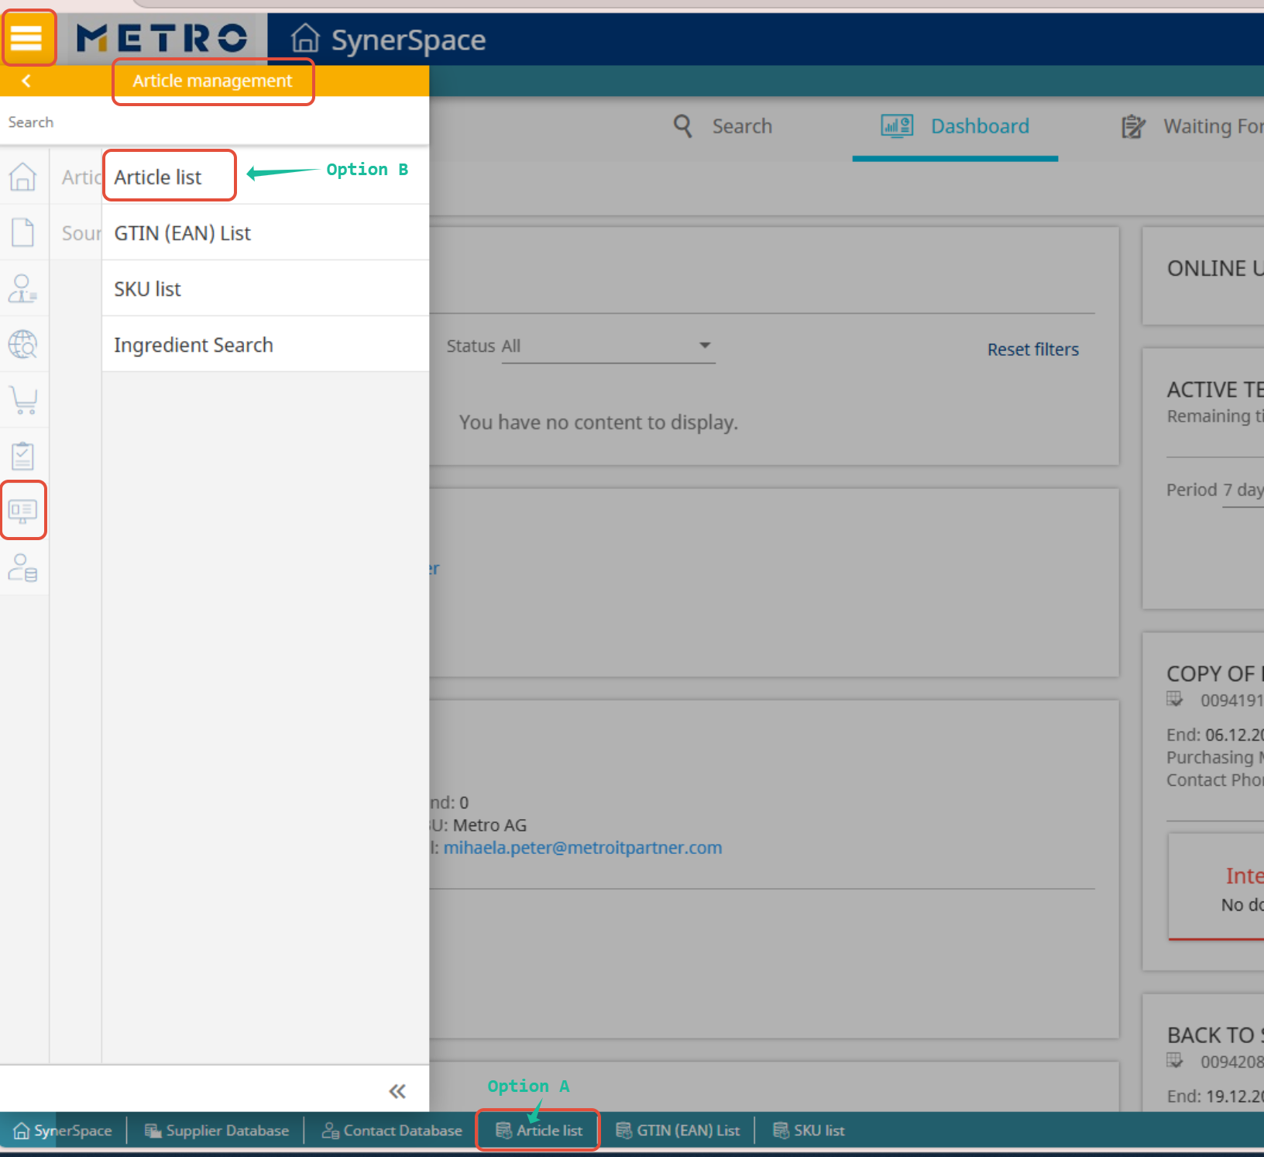Viewport: 1264px width, 1157px height.
Task: Switch to the Search tab
Action: click(723, 126)
